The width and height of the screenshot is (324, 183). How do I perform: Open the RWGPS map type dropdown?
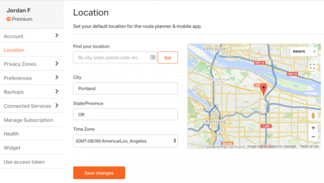(x=304, y=51)
